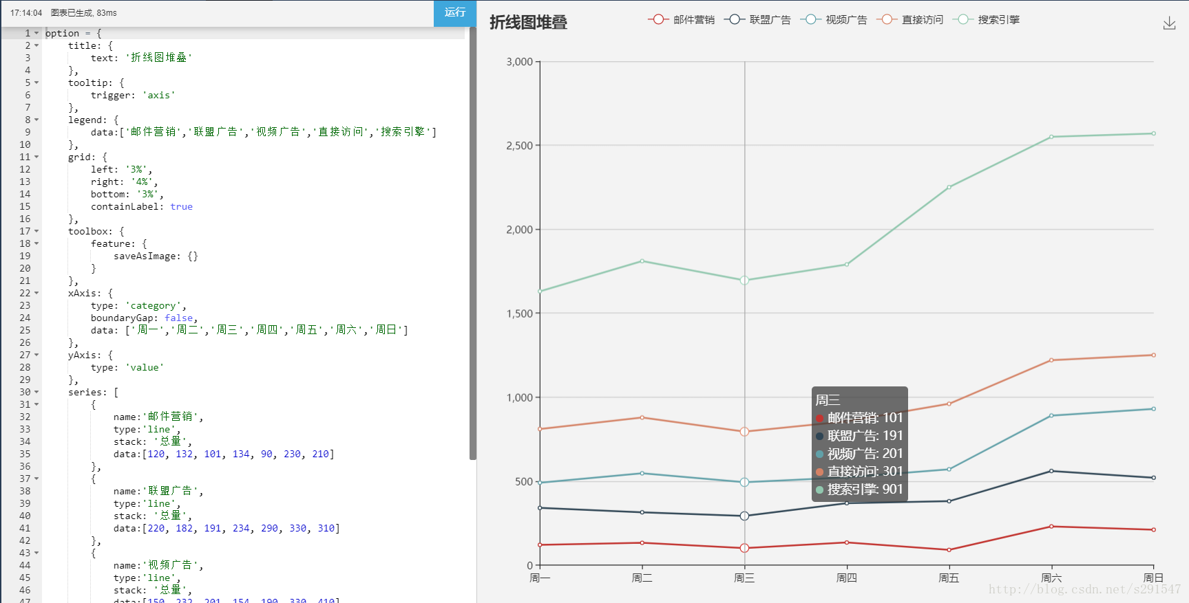Collapse code fold at line 1
1189x603 pixels.
tap(36, 33)
